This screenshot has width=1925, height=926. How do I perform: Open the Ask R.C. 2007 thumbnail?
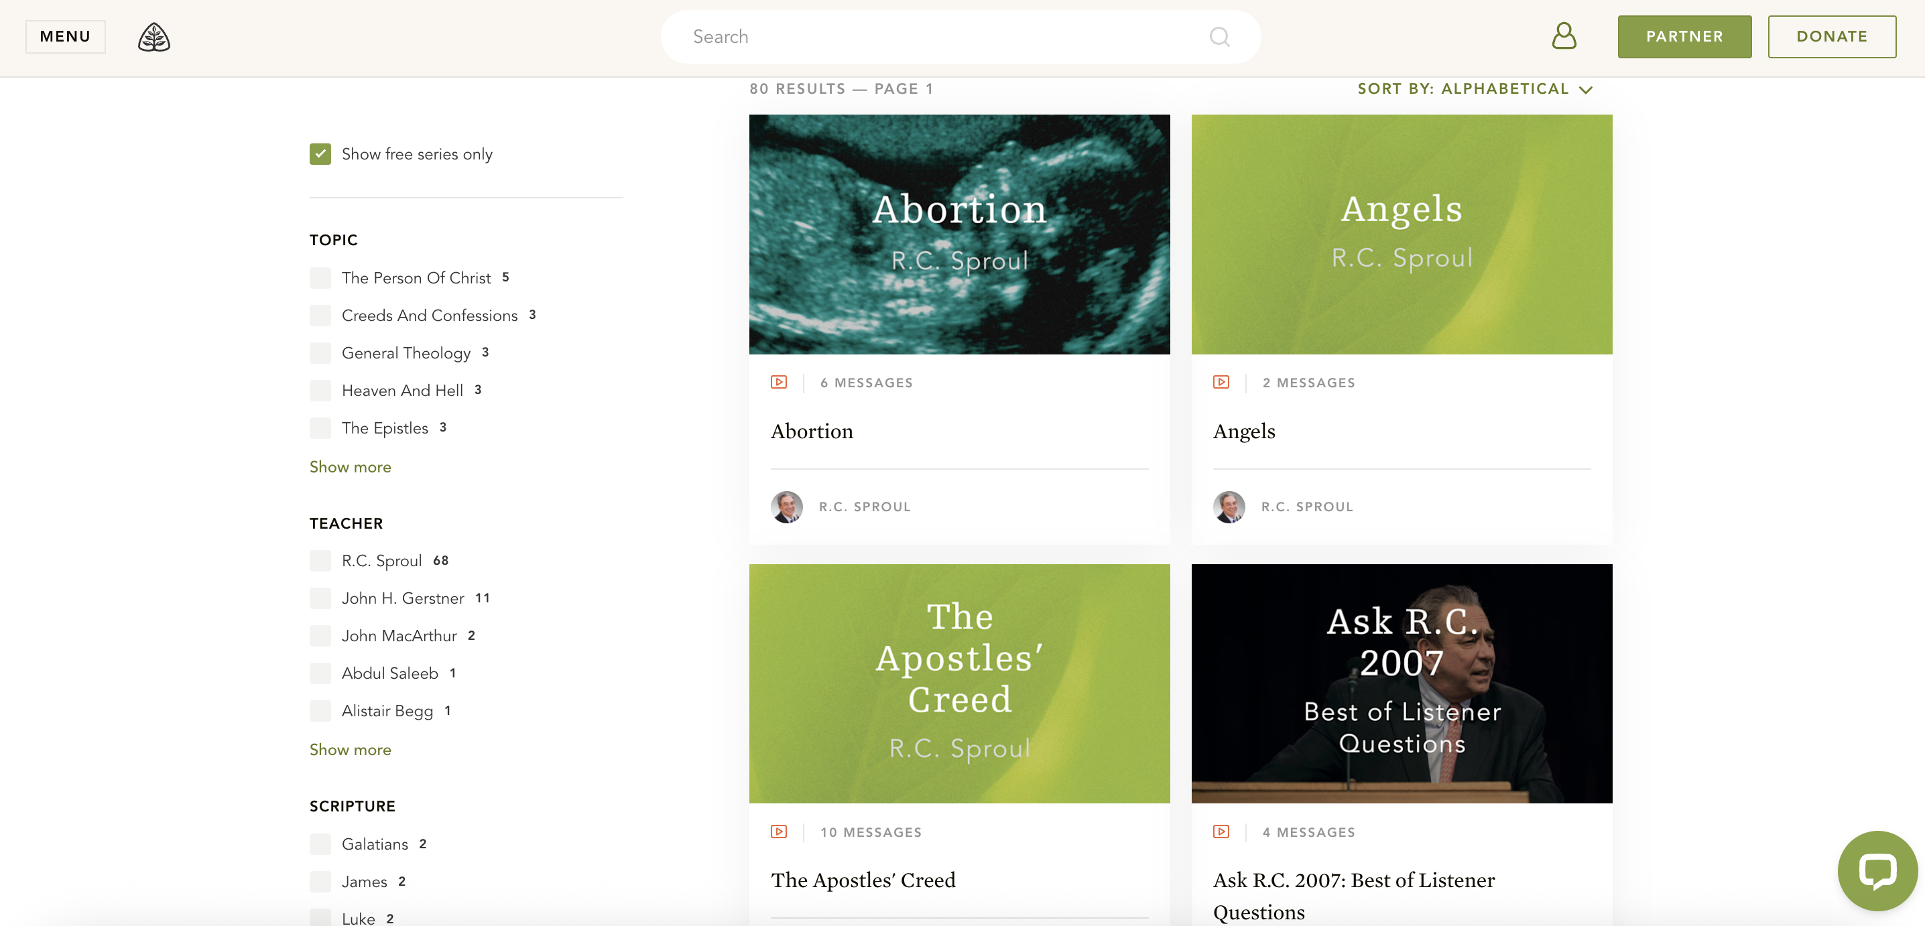pyautogui.click(x=1401, y=683)
